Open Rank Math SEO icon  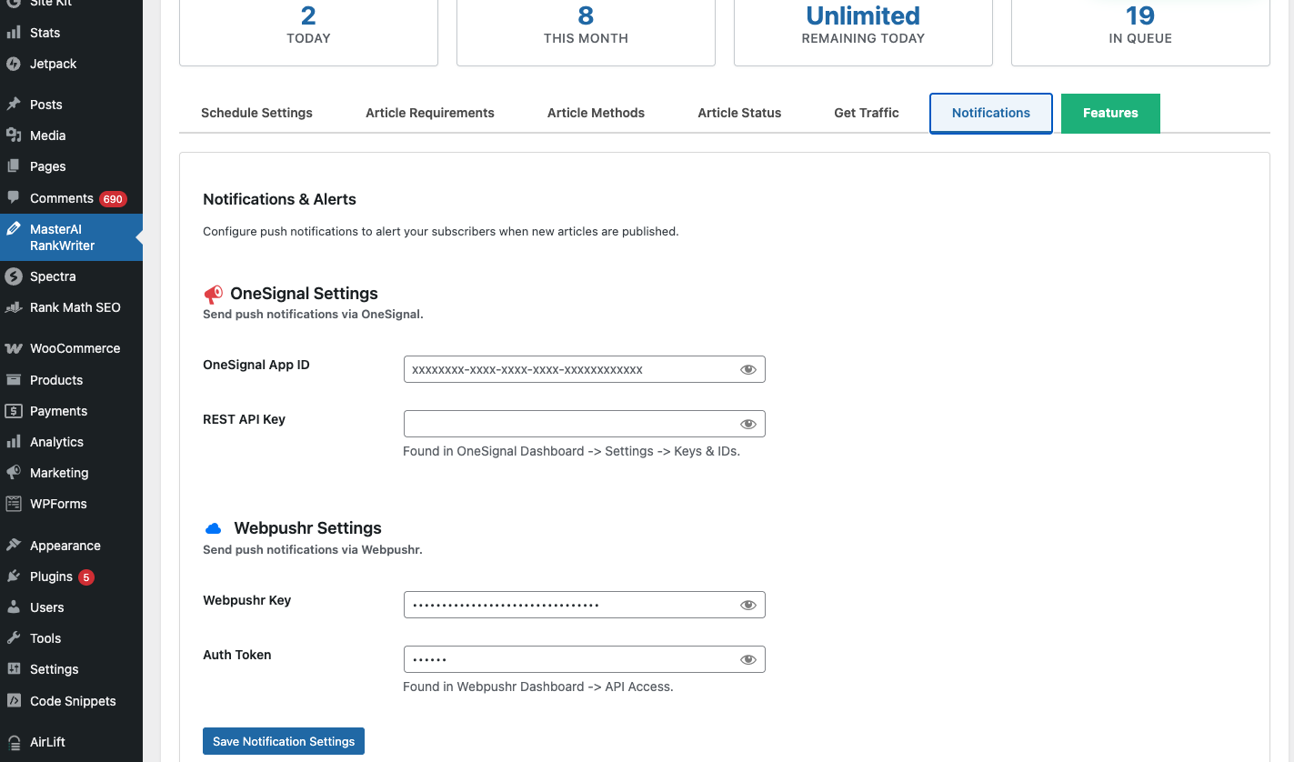click(x=14, y=307)
